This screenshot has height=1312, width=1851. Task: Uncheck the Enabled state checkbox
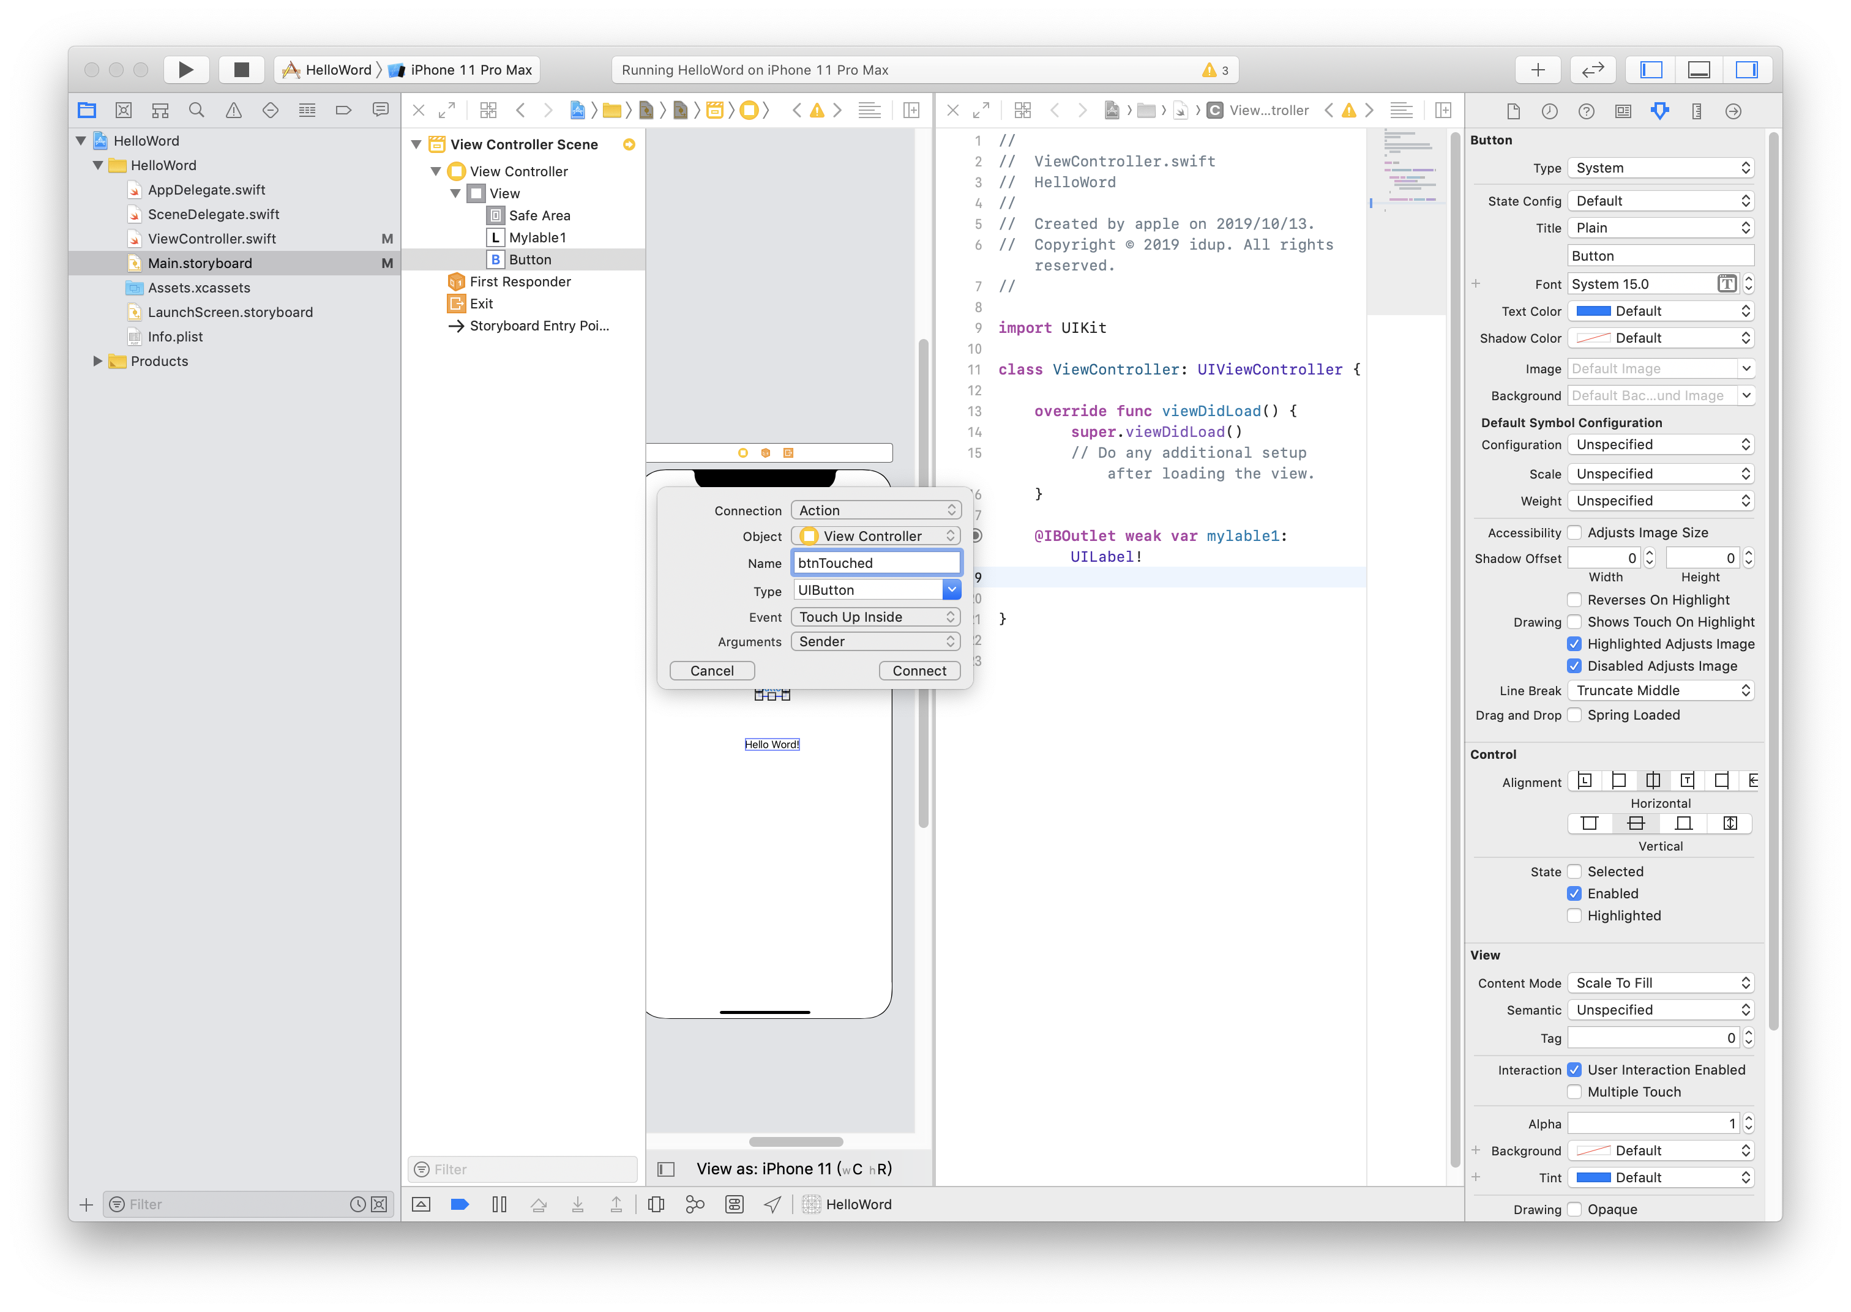pyautogui.click(x=1574, y=893)
